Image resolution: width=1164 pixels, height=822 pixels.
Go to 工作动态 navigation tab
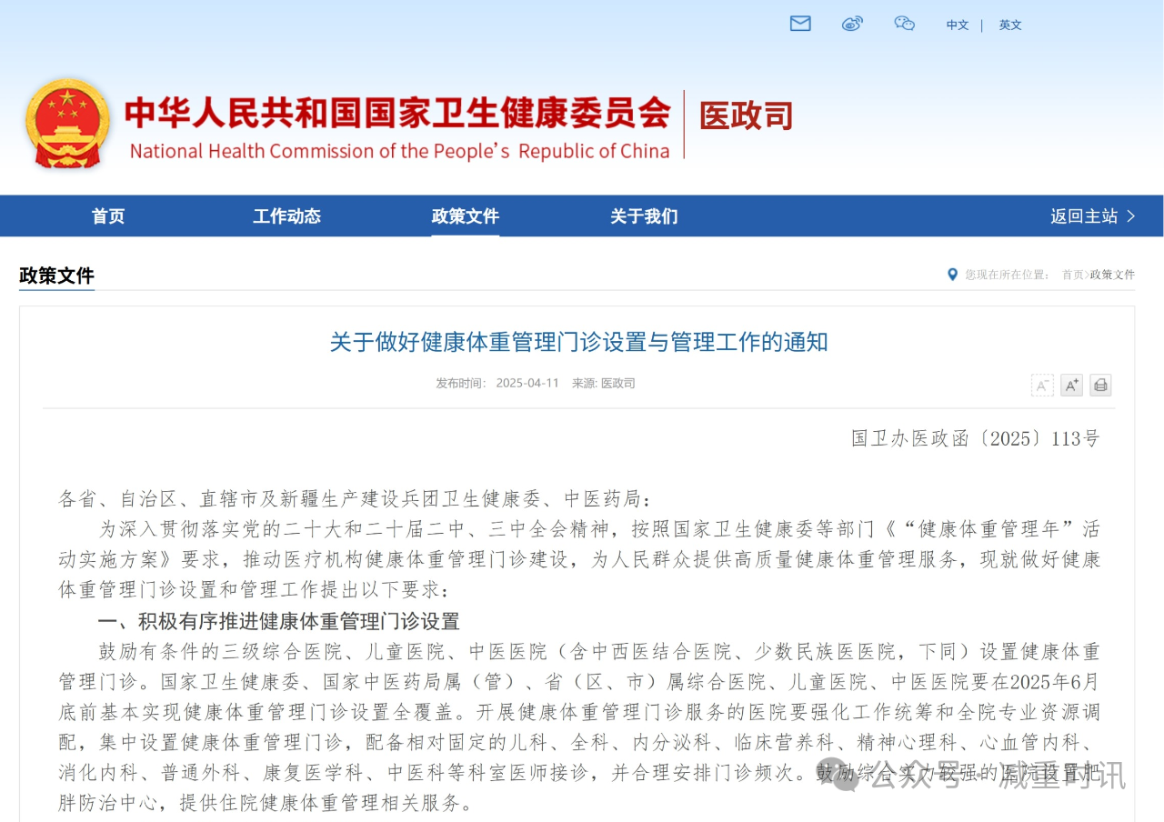click(x=286, y=216)
